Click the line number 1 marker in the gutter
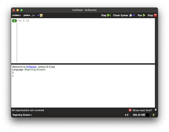The height and width of the screenshot is (132, 169). [x=14, y=21]
